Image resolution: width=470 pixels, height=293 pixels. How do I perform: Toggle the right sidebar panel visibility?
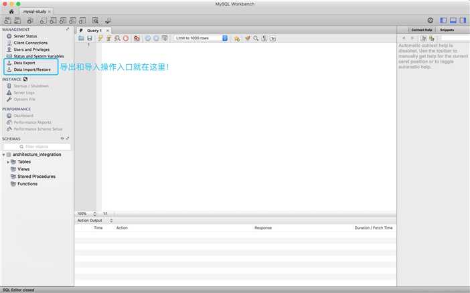click(463, 20)
